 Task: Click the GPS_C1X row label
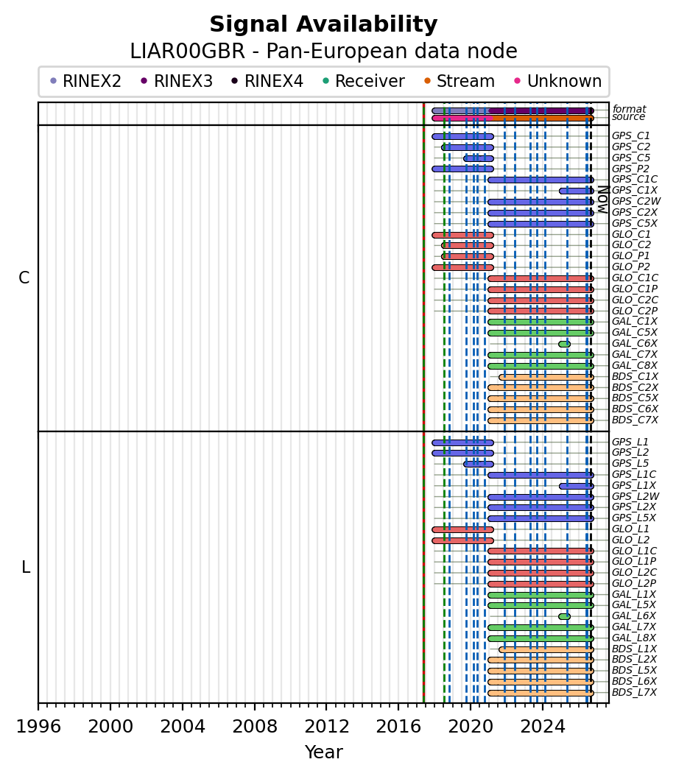[x=635, y=190]
